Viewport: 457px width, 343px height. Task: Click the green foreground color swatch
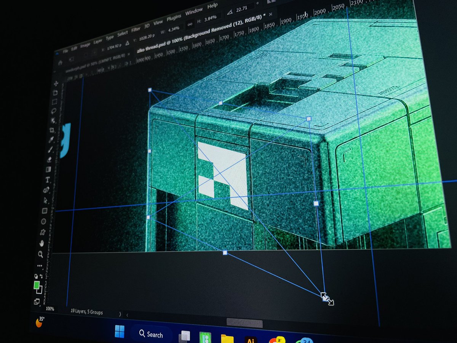pyautogui.click(x=37, y=285)
